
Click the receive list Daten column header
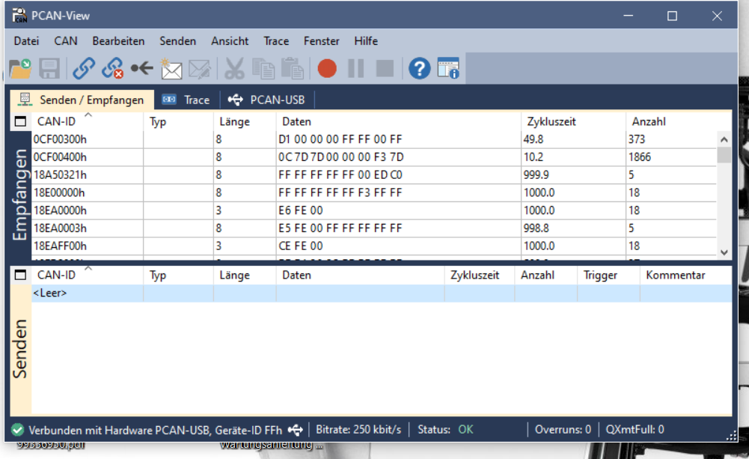tap(399, 121)
